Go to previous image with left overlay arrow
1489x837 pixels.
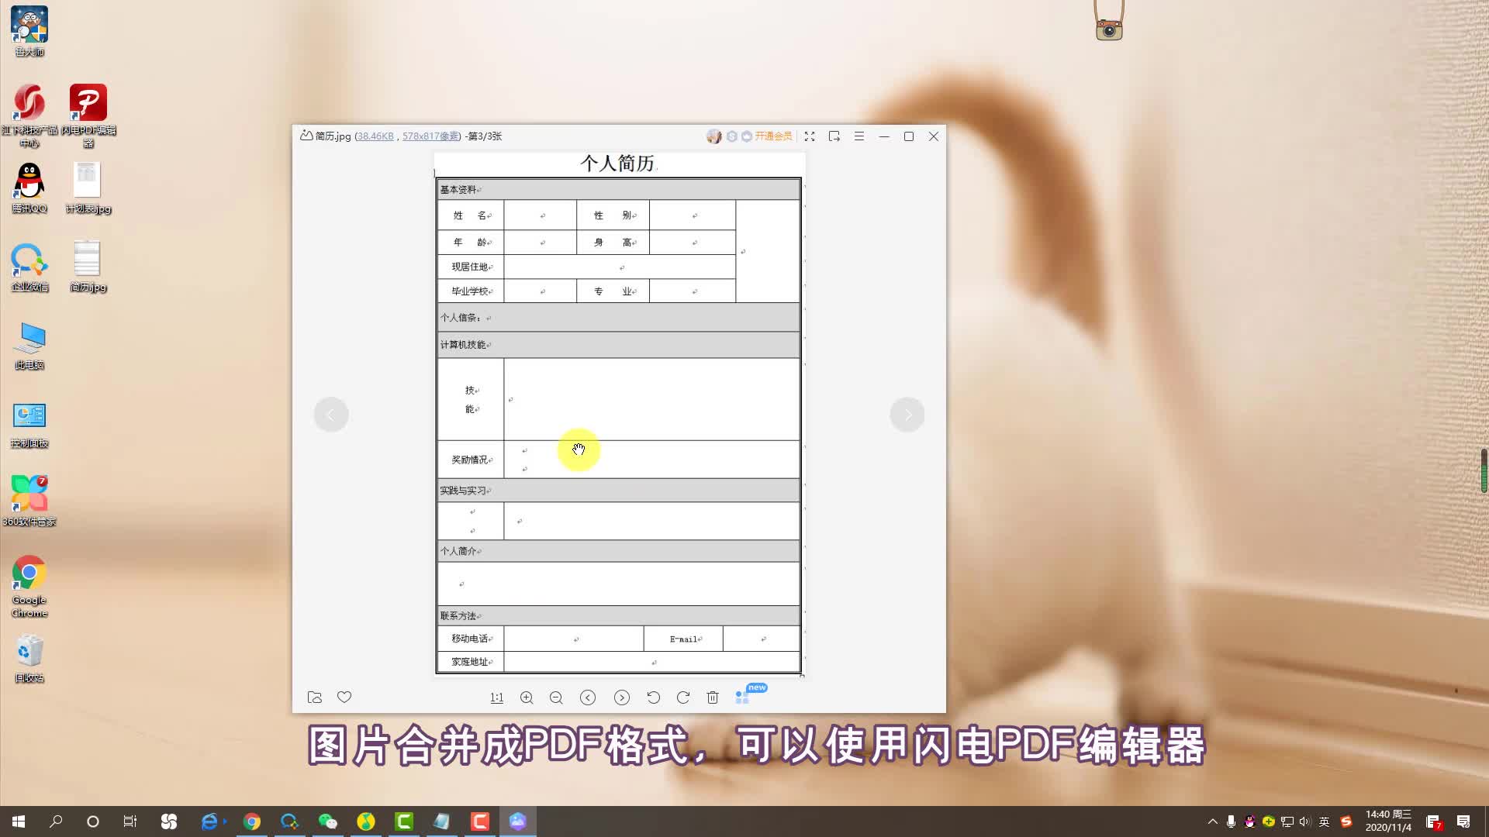pos(331,415)
